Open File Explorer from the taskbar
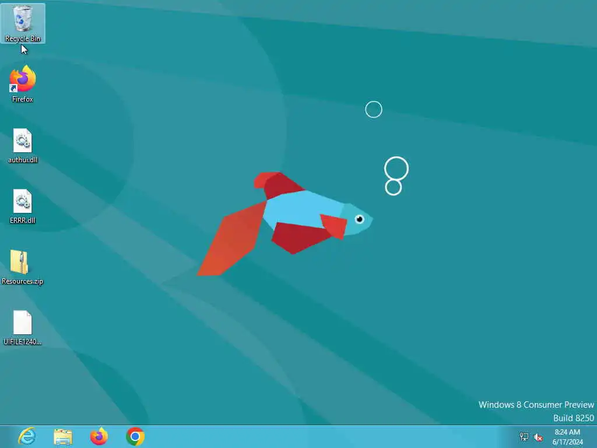 click(x=63, y=436)
